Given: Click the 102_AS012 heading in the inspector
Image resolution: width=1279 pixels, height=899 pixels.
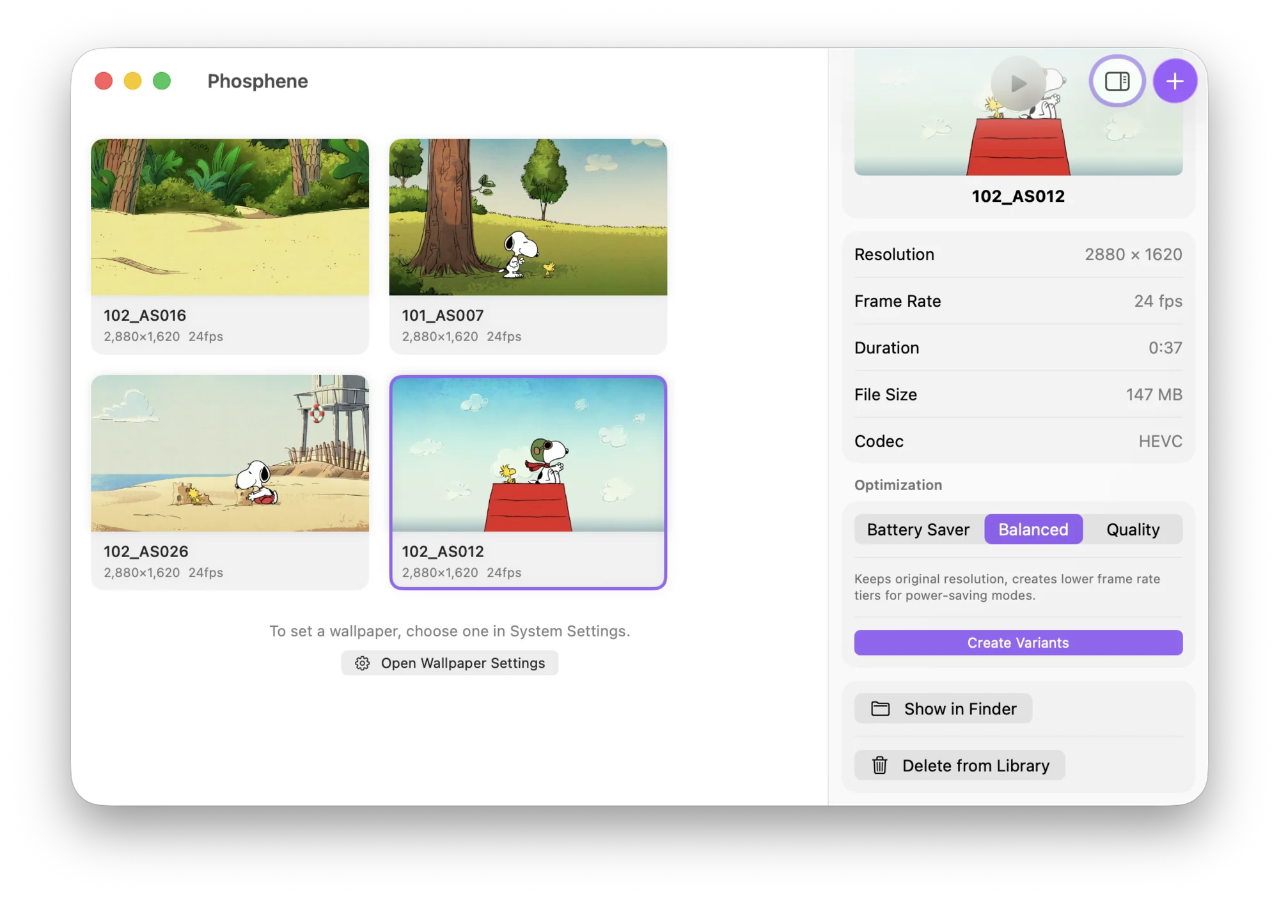Looking at the screenshot, I should [1018, 196].
